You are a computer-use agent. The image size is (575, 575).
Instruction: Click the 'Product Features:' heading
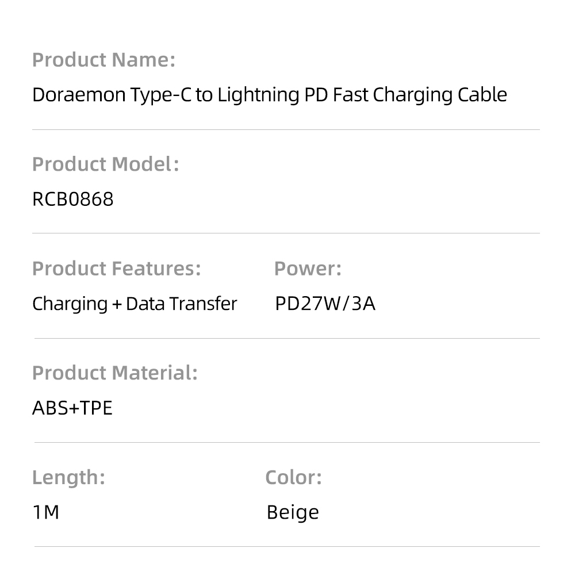coord(117,269)
